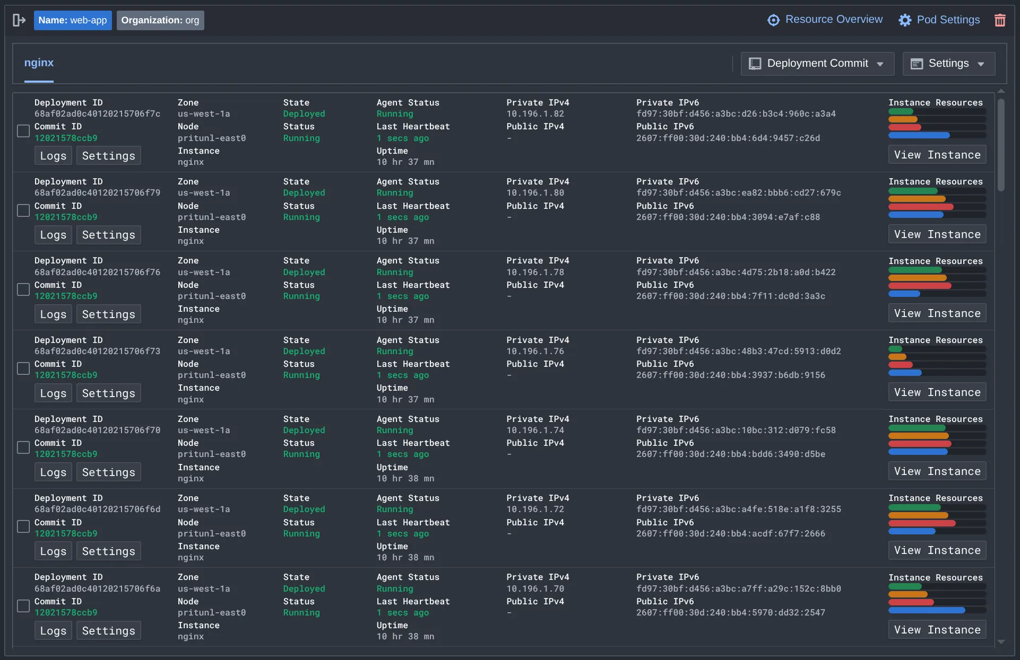Screen dimensions: 1020x660
Task: Expand the Deployment Commit dropdown arrow
Action: [880, 64]
